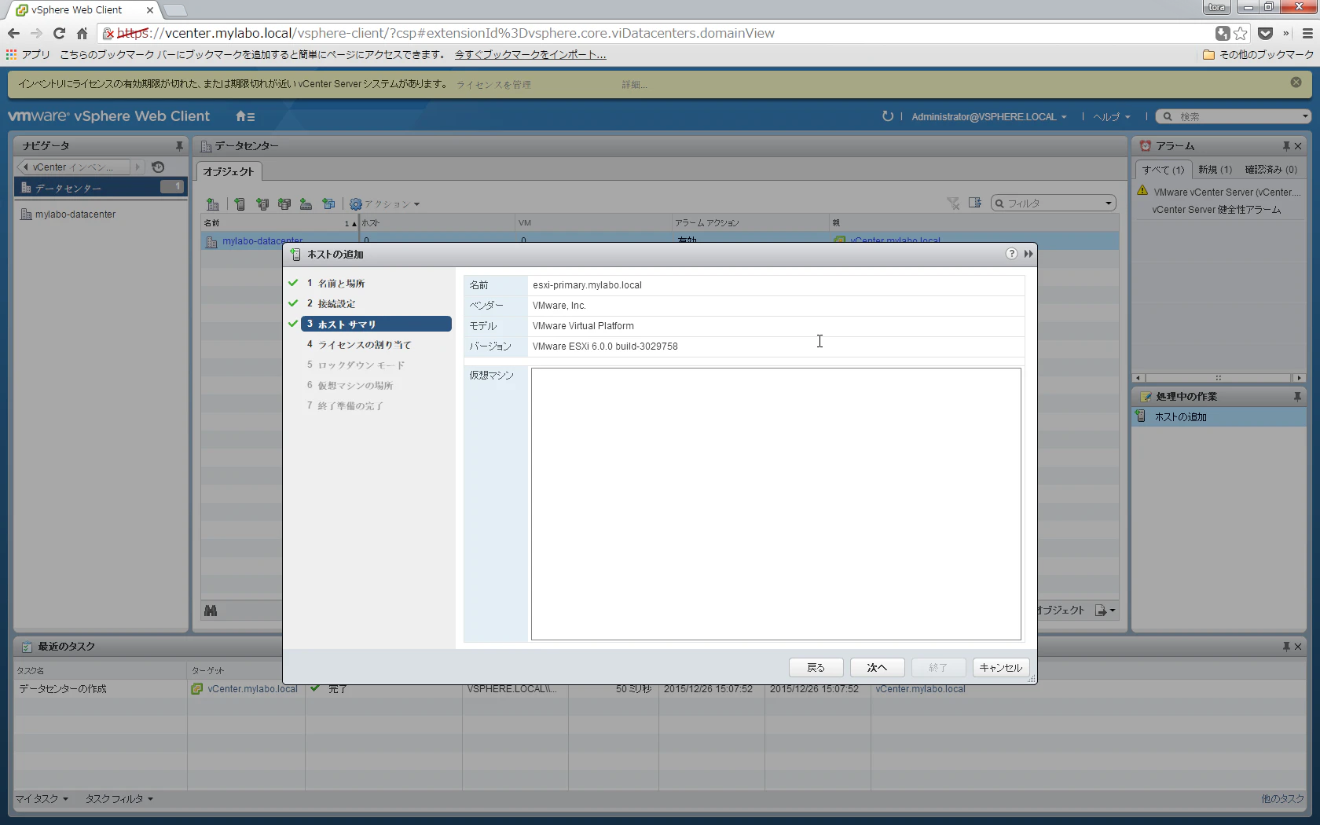The width and height of the screenshot is (1320, 825).
Task: Reload the page in the browser
Action: tap(59, 33)
